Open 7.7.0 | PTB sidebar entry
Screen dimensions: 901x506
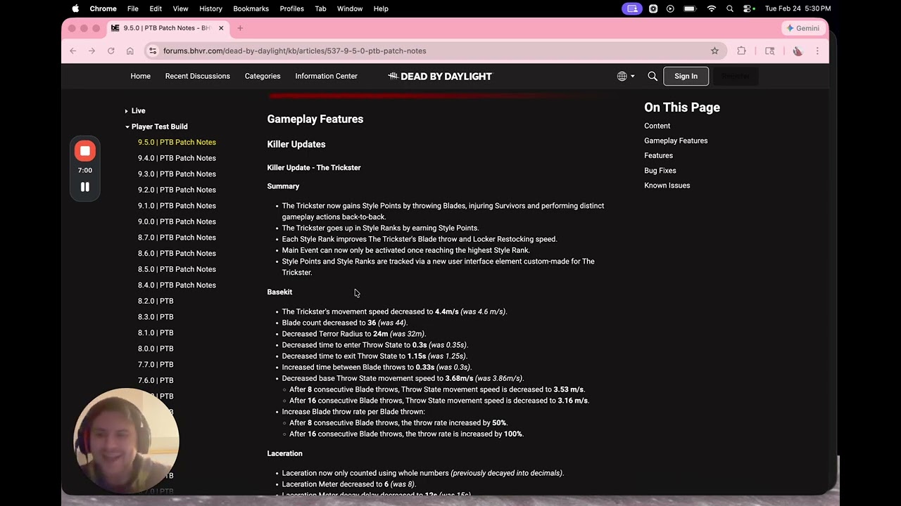pos(156,365)
